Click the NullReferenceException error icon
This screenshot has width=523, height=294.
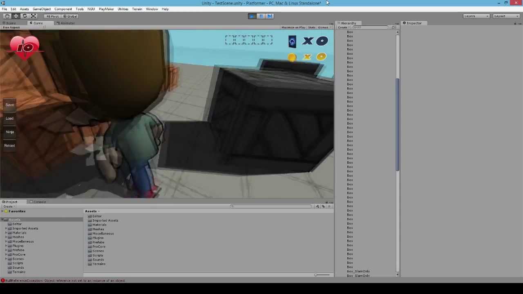[3, 281]
